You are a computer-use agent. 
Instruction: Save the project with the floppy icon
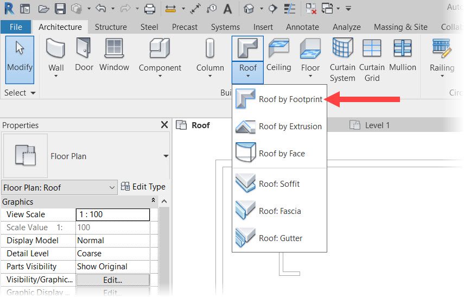click(60, 9)
